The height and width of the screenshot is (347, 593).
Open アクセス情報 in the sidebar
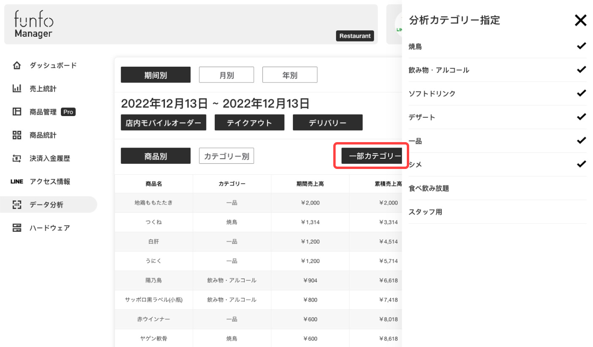point(50,182)
